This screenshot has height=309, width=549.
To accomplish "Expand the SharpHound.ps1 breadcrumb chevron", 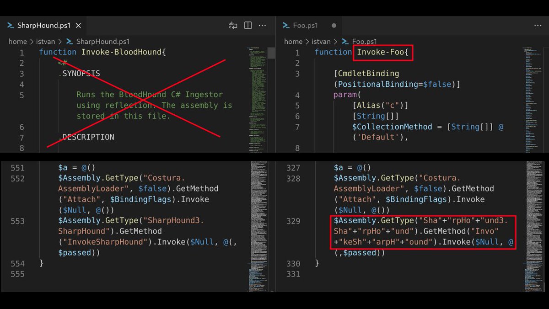I will (x=60, y=41).
